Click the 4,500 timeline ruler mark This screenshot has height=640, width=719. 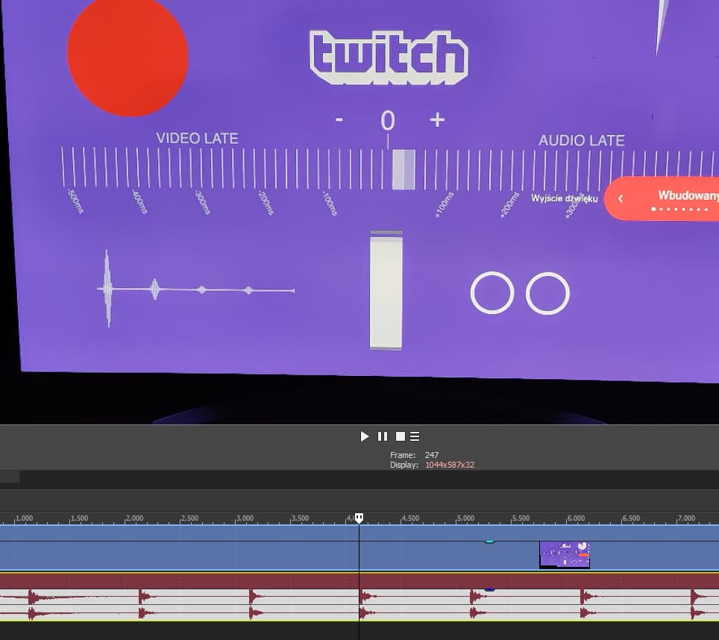410,518
